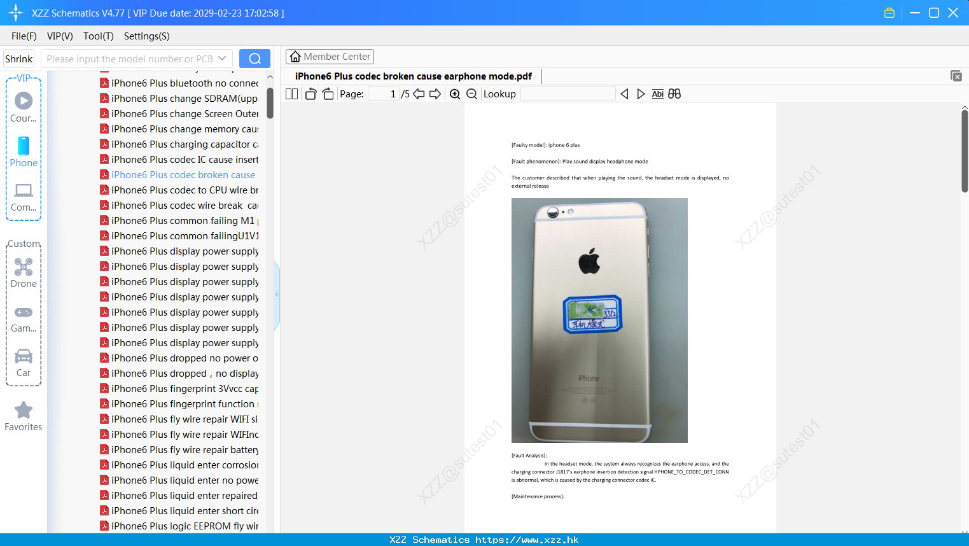Toggle match whole word Abi icon
The height and width of the screenshot is (546, 969).
(x=657, y=94)
